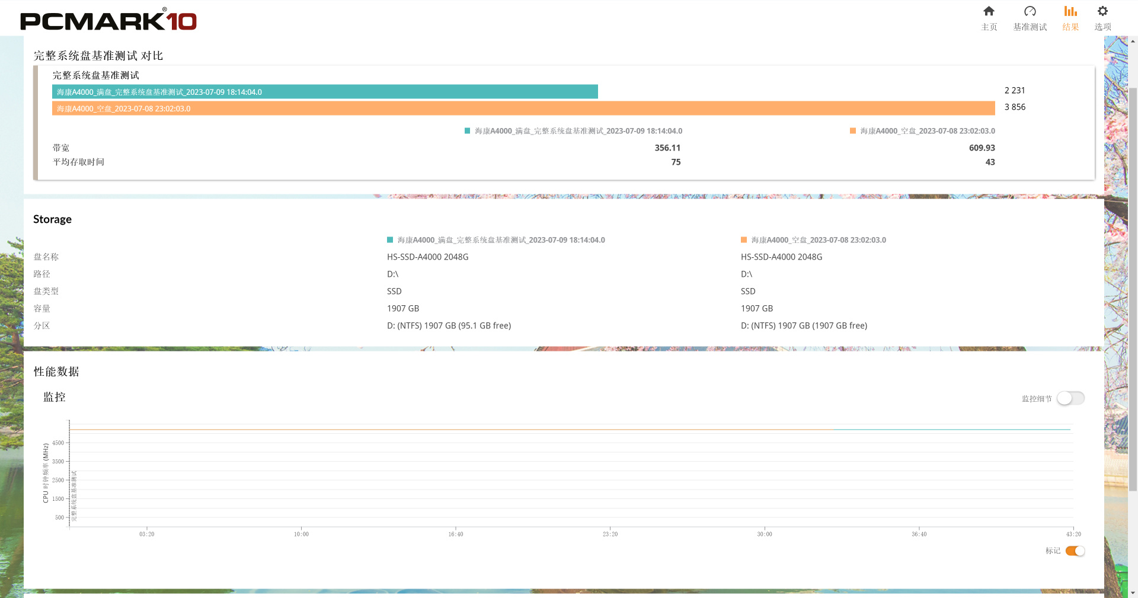Image resolution: width=1138 pixels, height=598 pixels.
Task: Select the 基准测试 tab label
Action: [1030, 27]
